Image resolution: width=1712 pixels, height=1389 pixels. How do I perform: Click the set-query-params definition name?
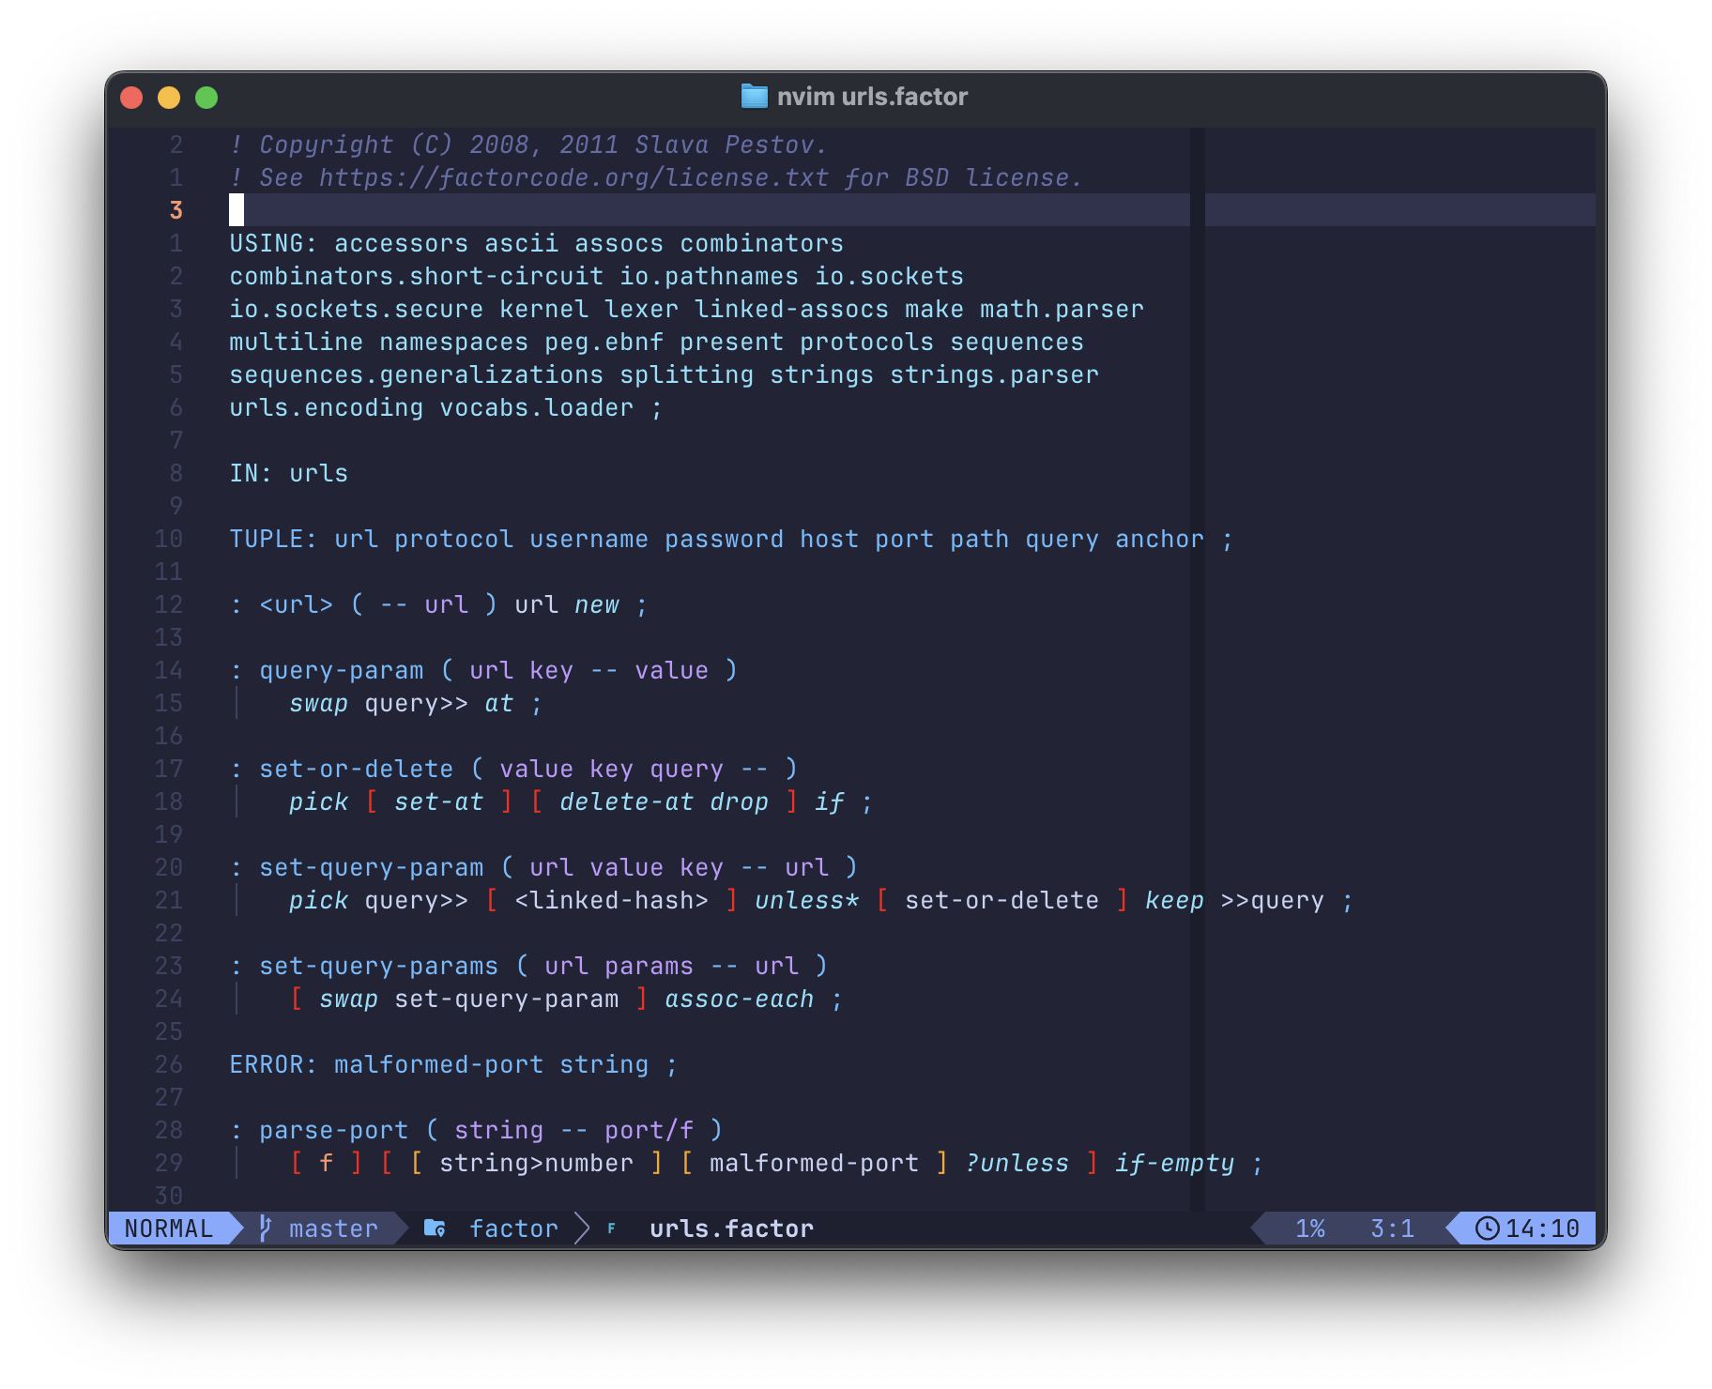pyautogui.click(x=379, y=966)
